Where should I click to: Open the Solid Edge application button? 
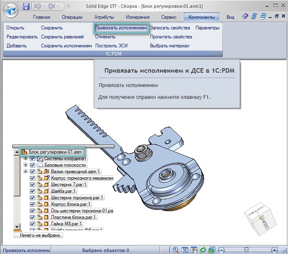click(x=11, y=11)
